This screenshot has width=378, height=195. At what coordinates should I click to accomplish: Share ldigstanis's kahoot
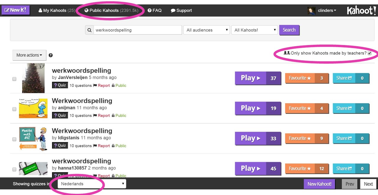[351, 138]
